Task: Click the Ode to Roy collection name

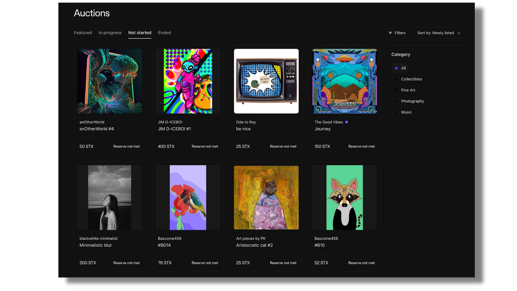Action: 246,122
